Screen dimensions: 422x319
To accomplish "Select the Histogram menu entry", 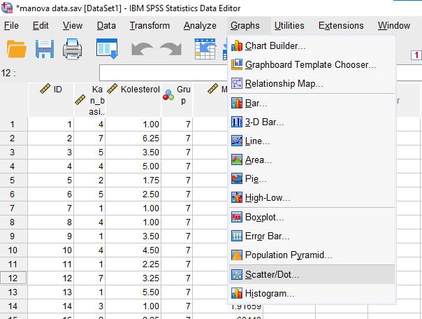I will [x=270, y=293].
